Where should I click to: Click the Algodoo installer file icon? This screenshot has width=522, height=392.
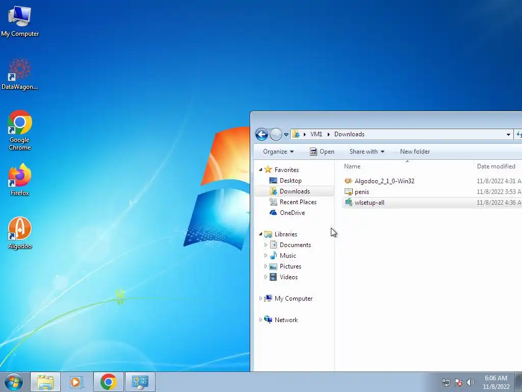click(348, 181)
